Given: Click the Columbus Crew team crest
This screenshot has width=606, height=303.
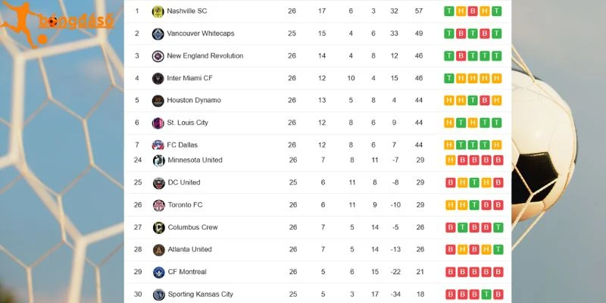Looking at the screenshot, I should (159, 228).
